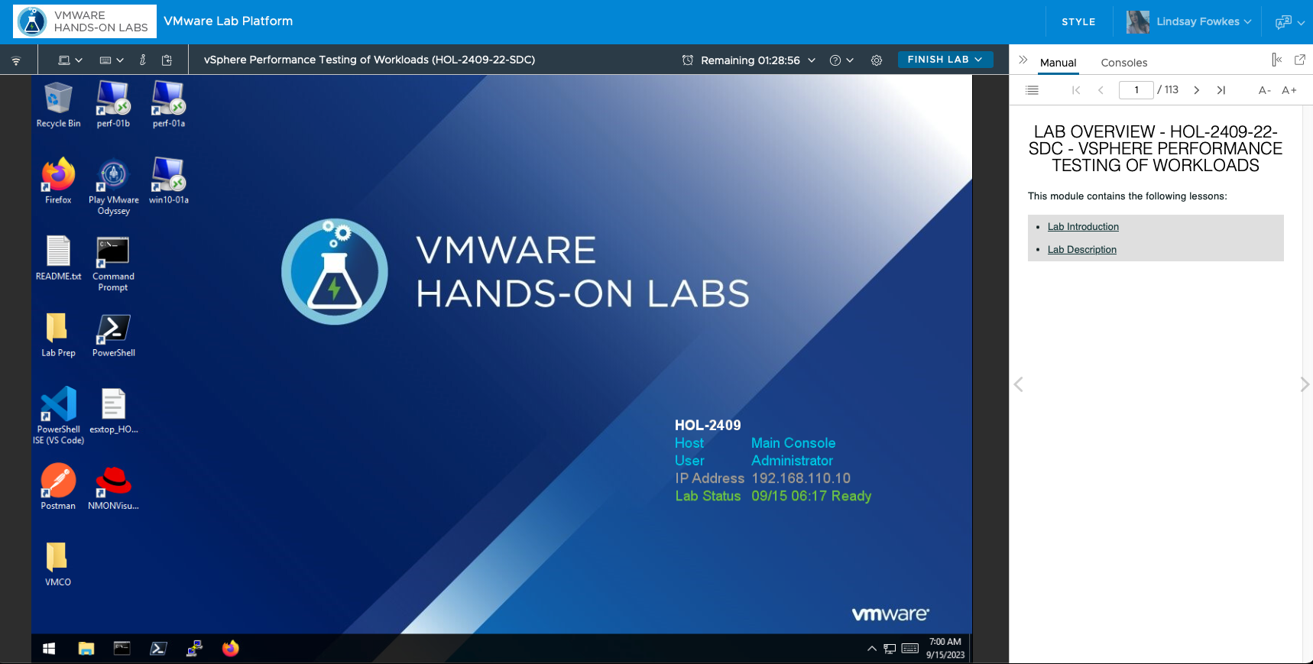The width and height of the screenshot is (1313, 664).
Task: Click the network icon in system tray
Action: click(x=890, y=649)
